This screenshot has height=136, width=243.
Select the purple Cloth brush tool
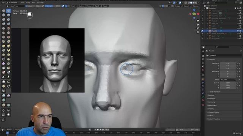(x=3, y=63)
